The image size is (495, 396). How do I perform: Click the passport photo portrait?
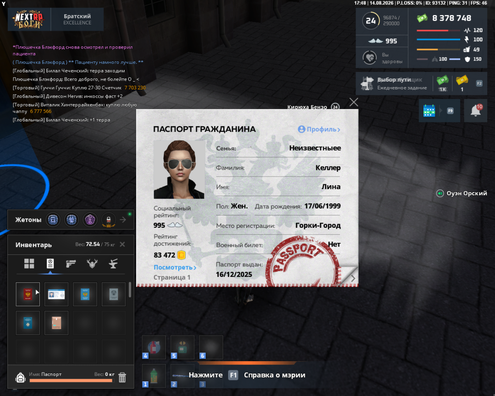tap(179, 170)
